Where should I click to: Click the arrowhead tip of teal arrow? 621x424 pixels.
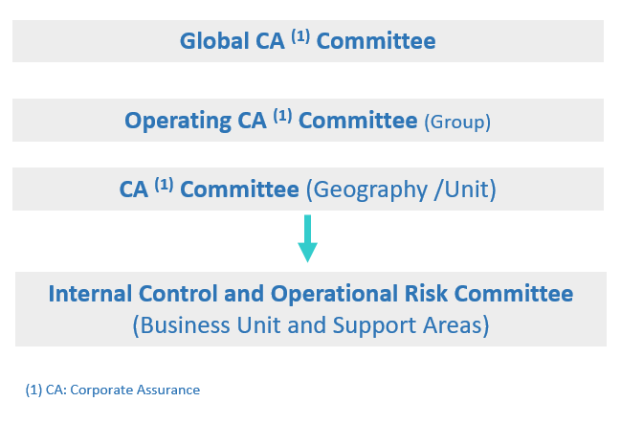[x=307, y=258]
